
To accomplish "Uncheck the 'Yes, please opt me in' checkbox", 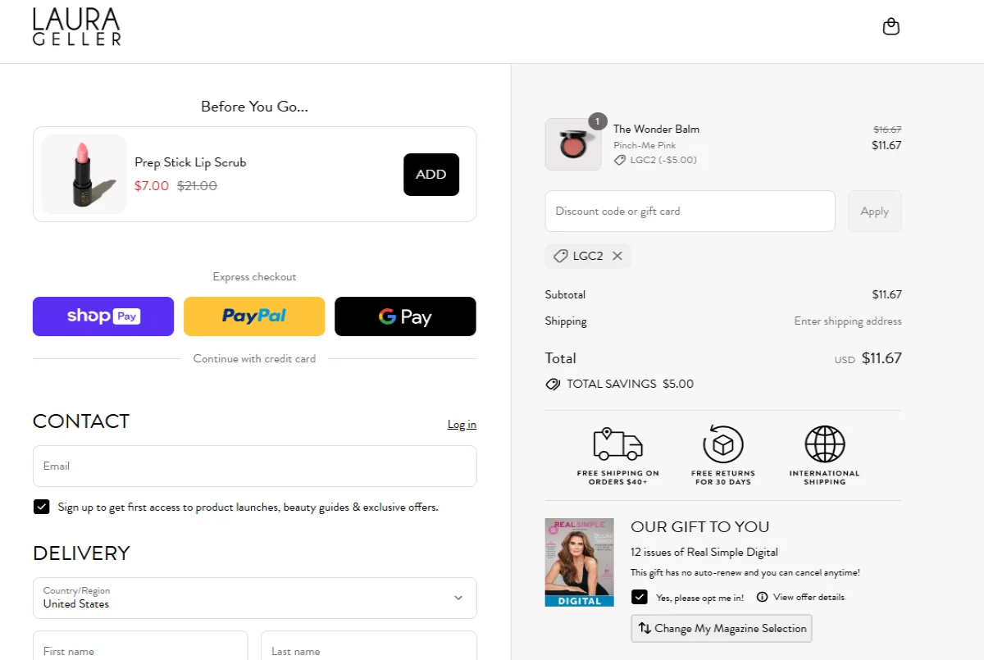I will [x=640, y=597].
